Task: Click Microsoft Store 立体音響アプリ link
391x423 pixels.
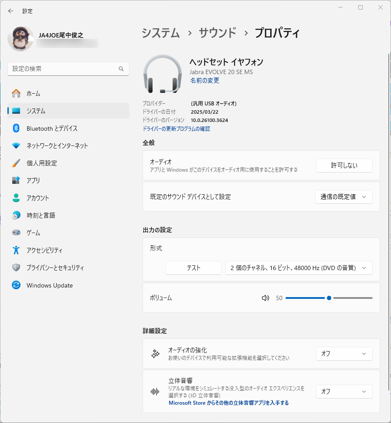Action: click(228, 403)
